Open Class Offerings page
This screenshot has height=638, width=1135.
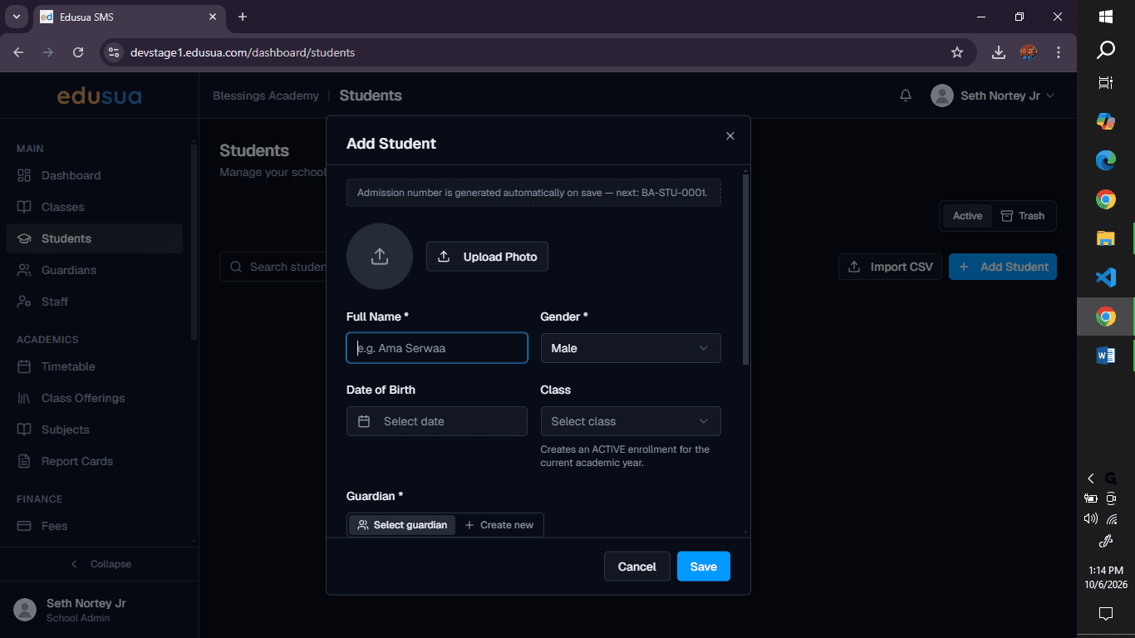pyautogui.click(x=94, y=398)
